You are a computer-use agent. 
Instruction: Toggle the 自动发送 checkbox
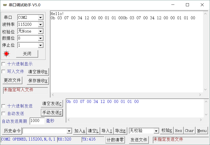click(4, 114)
